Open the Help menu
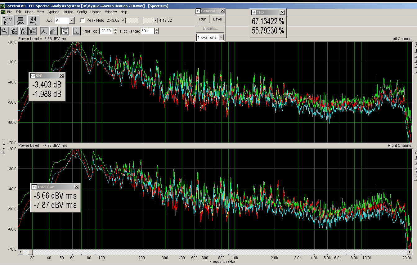Screen dimensions: 417x265 click(124, 12)
